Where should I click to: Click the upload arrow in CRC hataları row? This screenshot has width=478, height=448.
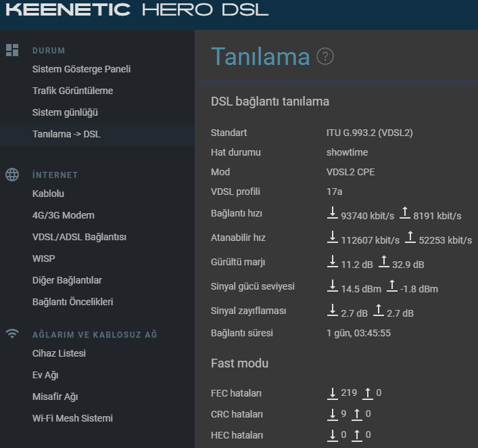pos(357,414)
